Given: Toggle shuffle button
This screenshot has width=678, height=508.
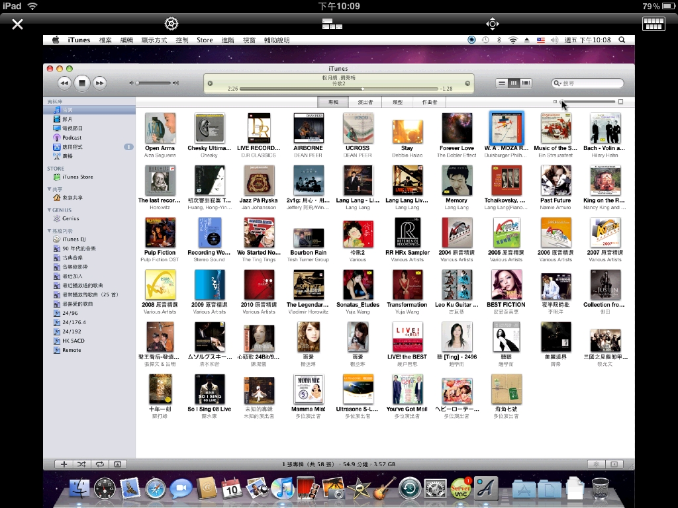Looking at the screenshot, I should pyautogui.click(x=81, y=464).
